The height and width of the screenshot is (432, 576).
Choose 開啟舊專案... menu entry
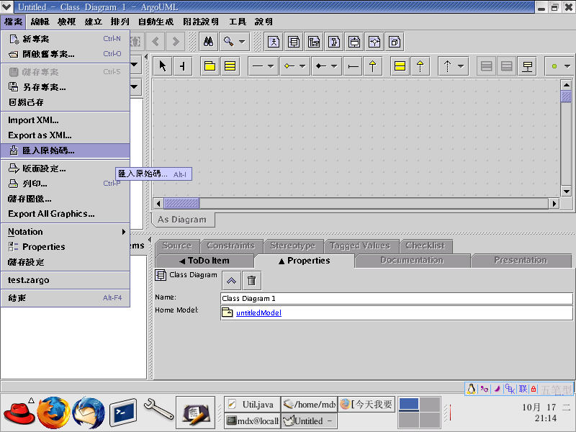click(66, 54)
